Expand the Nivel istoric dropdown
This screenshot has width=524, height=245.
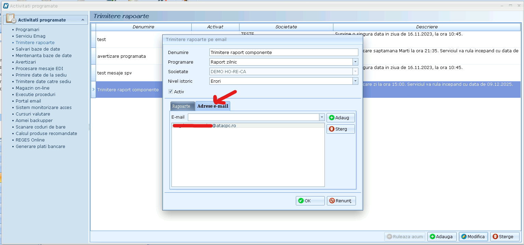point(355,81)
